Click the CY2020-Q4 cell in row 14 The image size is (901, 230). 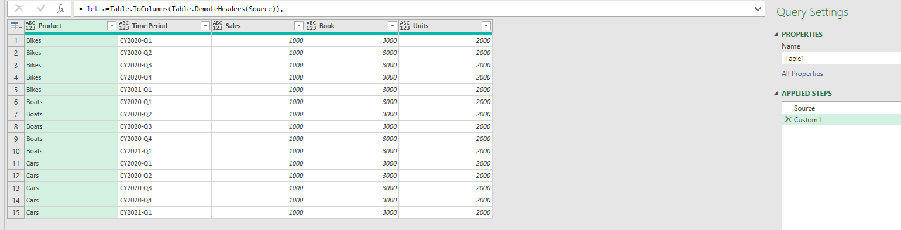[164, 200]
